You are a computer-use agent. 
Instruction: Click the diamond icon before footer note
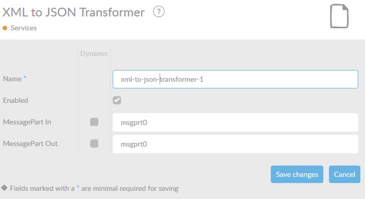[x=4, y=188]
